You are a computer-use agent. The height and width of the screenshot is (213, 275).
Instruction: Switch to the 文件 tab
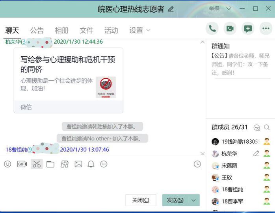pos(86,30)
